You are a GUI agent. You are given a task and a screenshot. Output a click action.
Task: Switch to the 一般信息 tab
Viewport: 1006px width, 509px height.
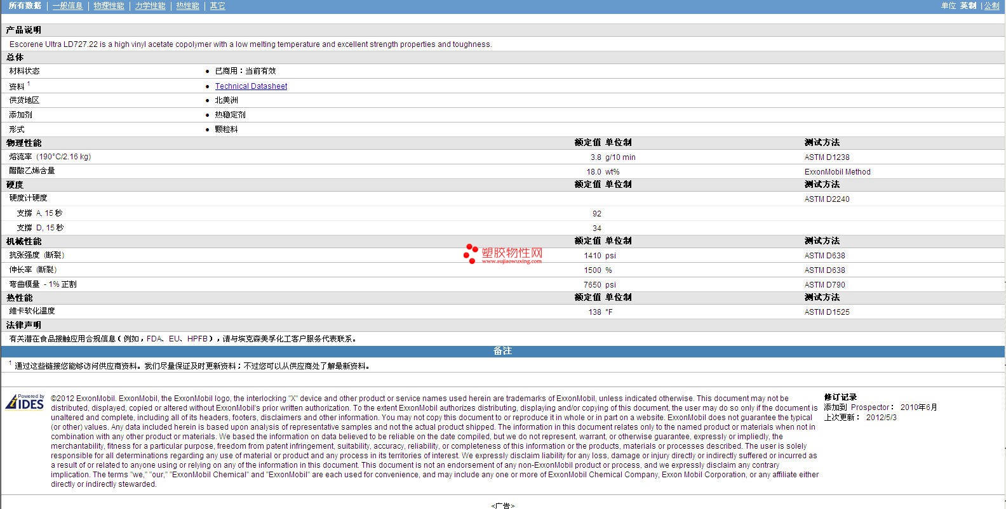(x=67, y=6)
